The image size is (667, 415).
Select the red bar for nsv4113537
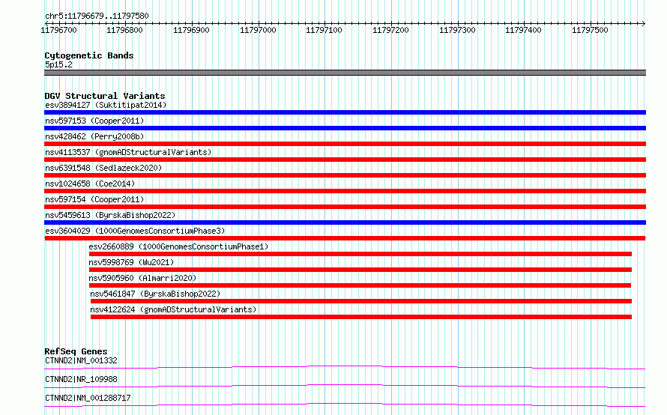tap(345, 160)
